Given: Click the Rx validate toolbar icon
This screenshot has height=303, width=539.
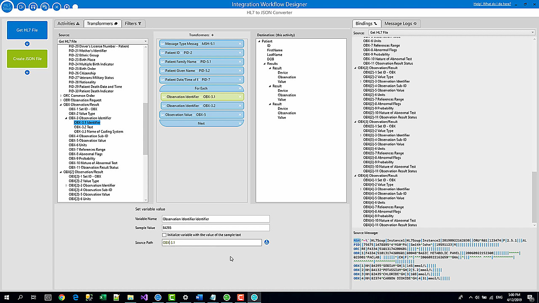Looking at the screenshot, I should click(x=45, y=7).
